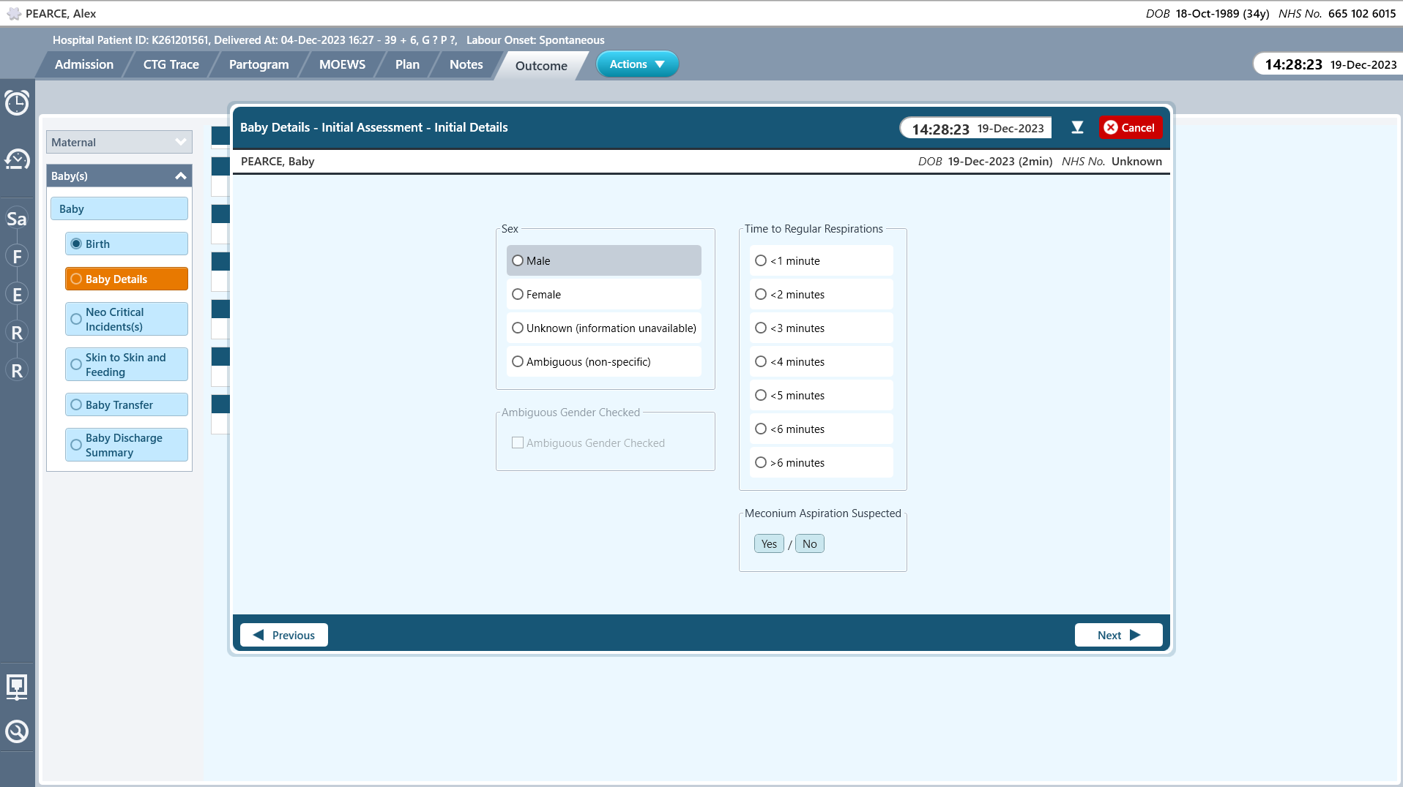Viewport: 1403px width, 787px height.
Task: Cancel the Baby Details dialog
Action: click(x=1130, y=127)
